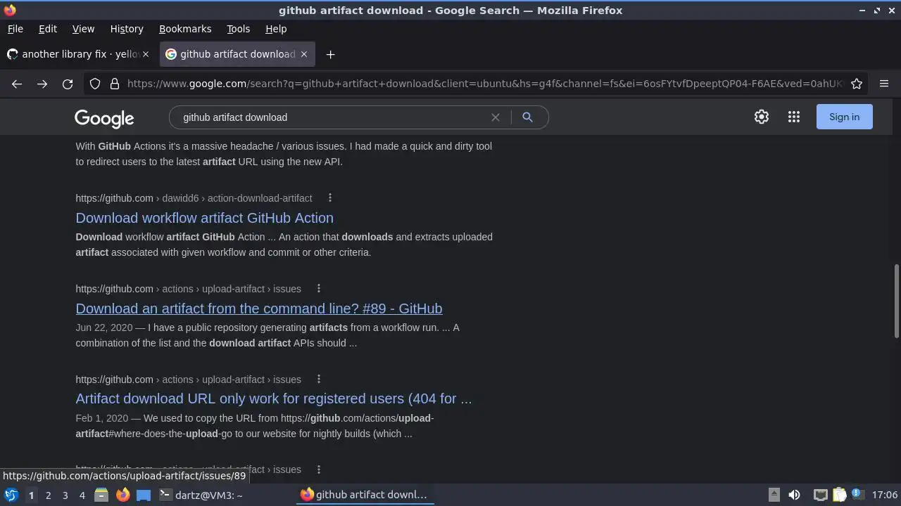Open 'Download an artifact from the command line?' link
Viewport: 901px width, 506px height.
click(x=259, y=309)
